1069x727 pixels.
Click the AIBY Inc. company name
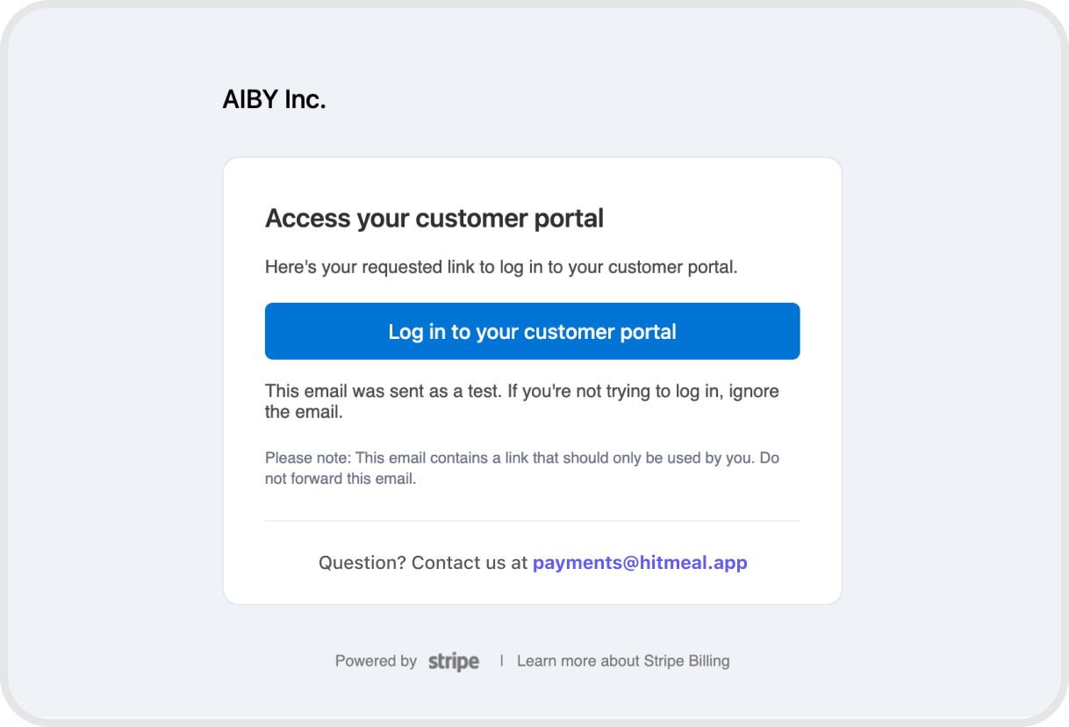pyautogui.click(x=274, y=100)
